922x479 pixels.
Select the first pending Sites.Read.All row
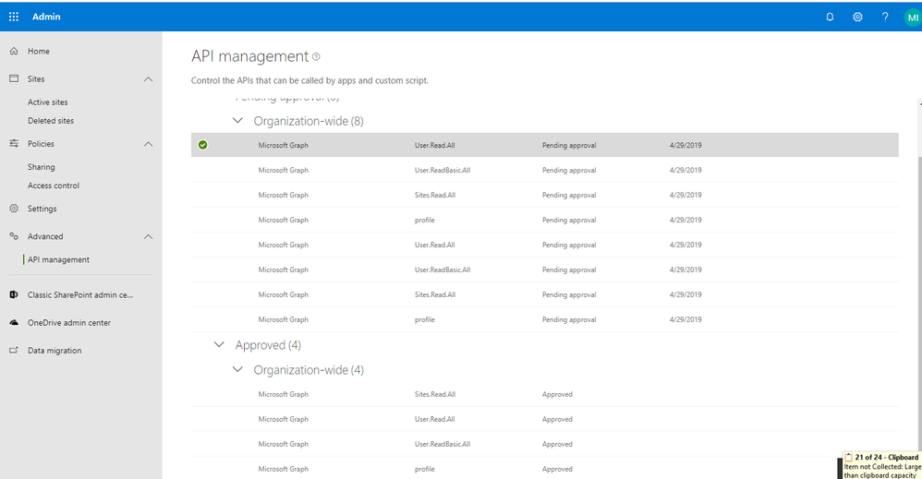click(544, 195)
